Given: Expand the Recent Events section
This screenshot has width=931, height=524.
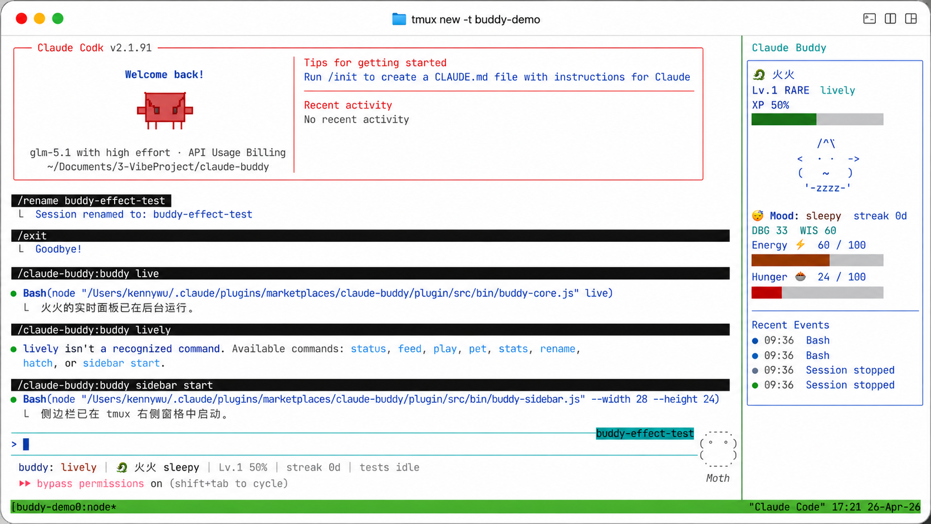Looking at the screenshot, I should (x=790, y=325).
